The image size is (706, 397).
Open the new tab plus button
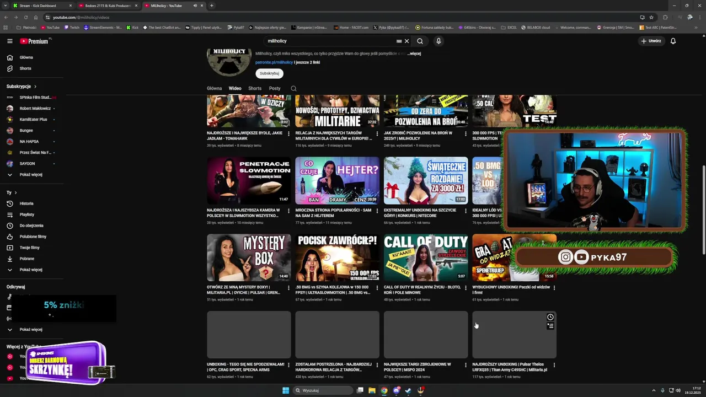click(212, 6)
